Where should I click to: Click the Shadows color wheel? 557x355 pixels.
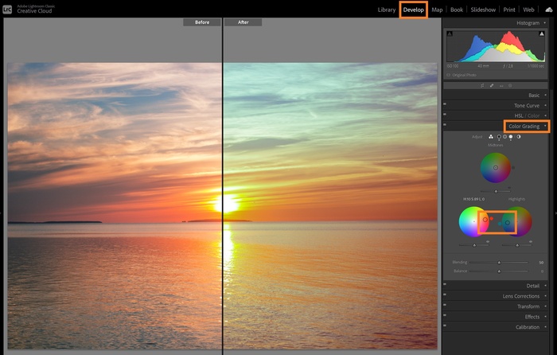click(474, 221)
